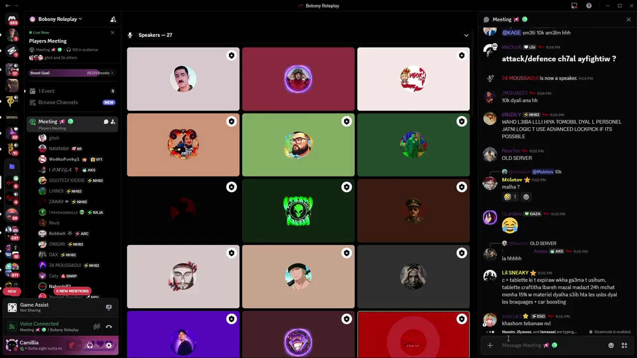Viewport: 637px width, 358px height.
Task: Open Discord help question mark icon
Action: pos(589,6)
